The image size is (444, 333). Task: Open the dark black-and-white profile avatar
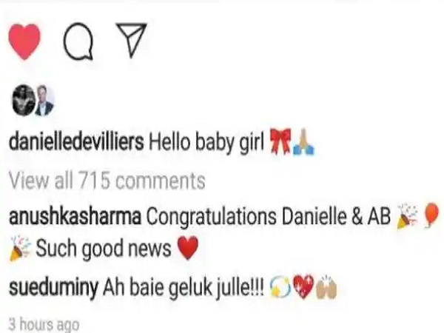[23, 101]
